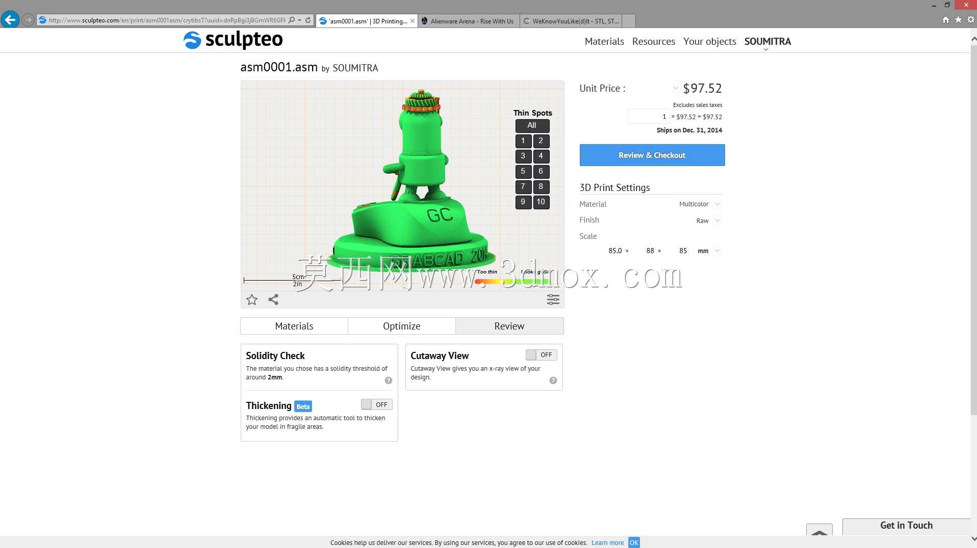The width and height of the screenshot is (977, 548).
Task: Open Solidity Check help question mark
Action: pyautogui.click(x=389, y=380)
